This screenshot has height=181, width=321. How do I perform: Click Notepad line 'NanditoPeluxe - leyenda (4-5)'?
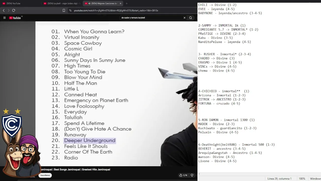click(225, 42)
